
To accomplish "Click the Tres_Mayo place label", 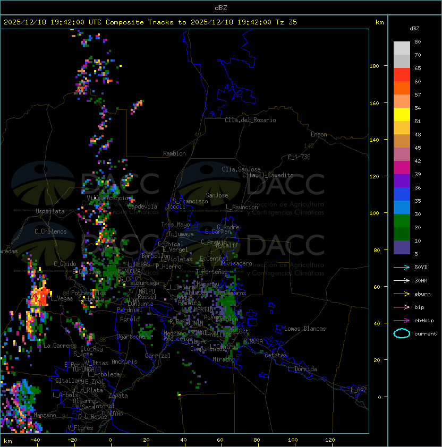I will coord(175,225).
